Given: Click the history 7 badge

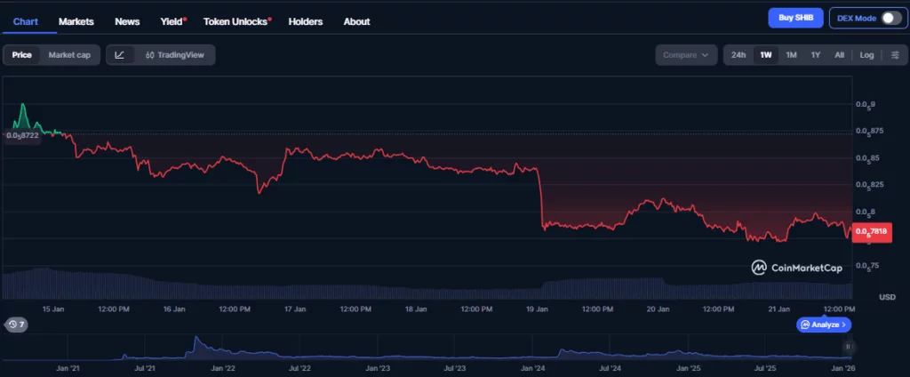Looking at the screenshot, I should point(16,325).
